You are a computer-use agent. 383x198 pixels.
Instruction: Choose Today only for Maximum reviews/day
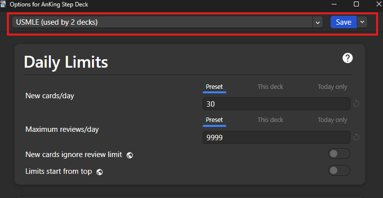point(332,120)
